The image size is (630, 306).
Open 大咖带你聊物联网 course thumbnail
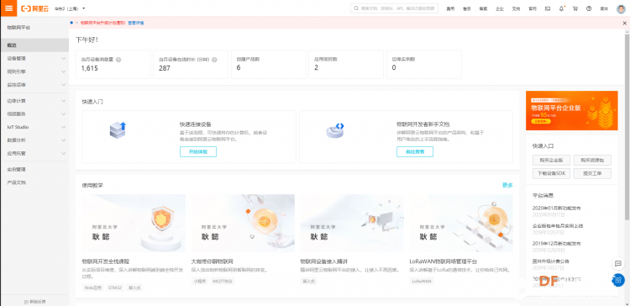[243, 223]
